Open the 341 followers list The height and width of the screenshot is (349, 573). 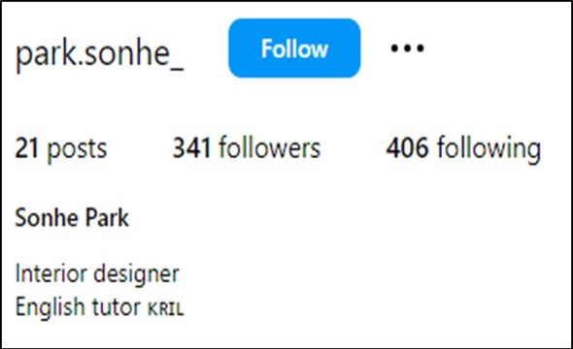[247, 148]
